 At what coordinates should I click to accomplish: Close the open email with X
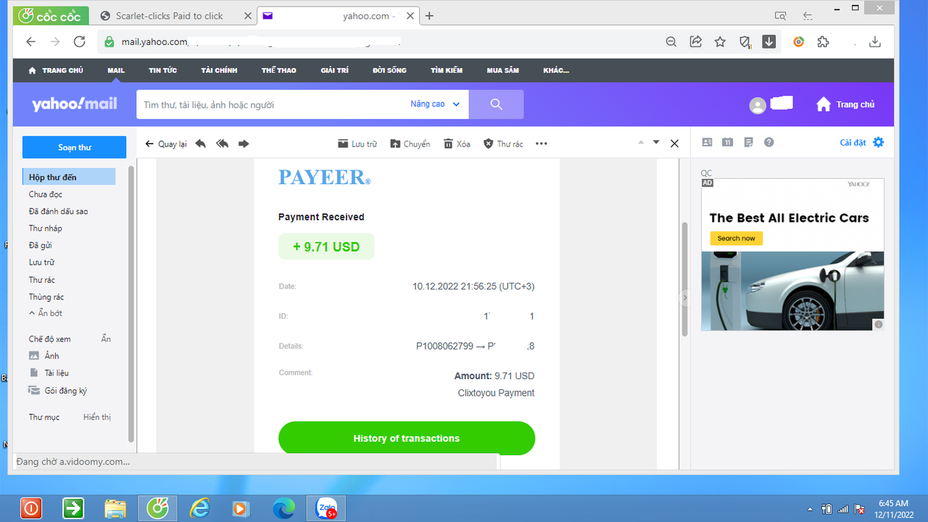point(674,144)
